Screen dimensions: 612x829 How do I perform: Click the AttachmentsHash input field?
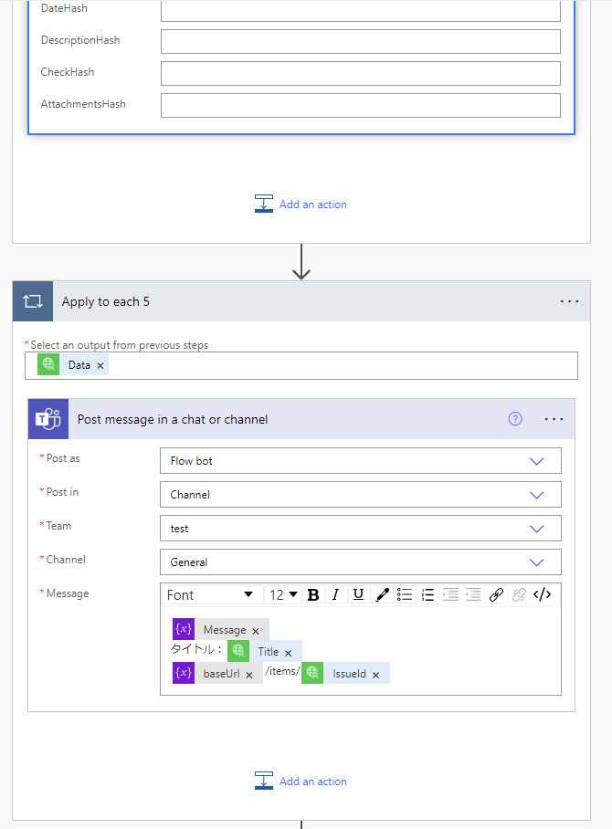(360, 105)
